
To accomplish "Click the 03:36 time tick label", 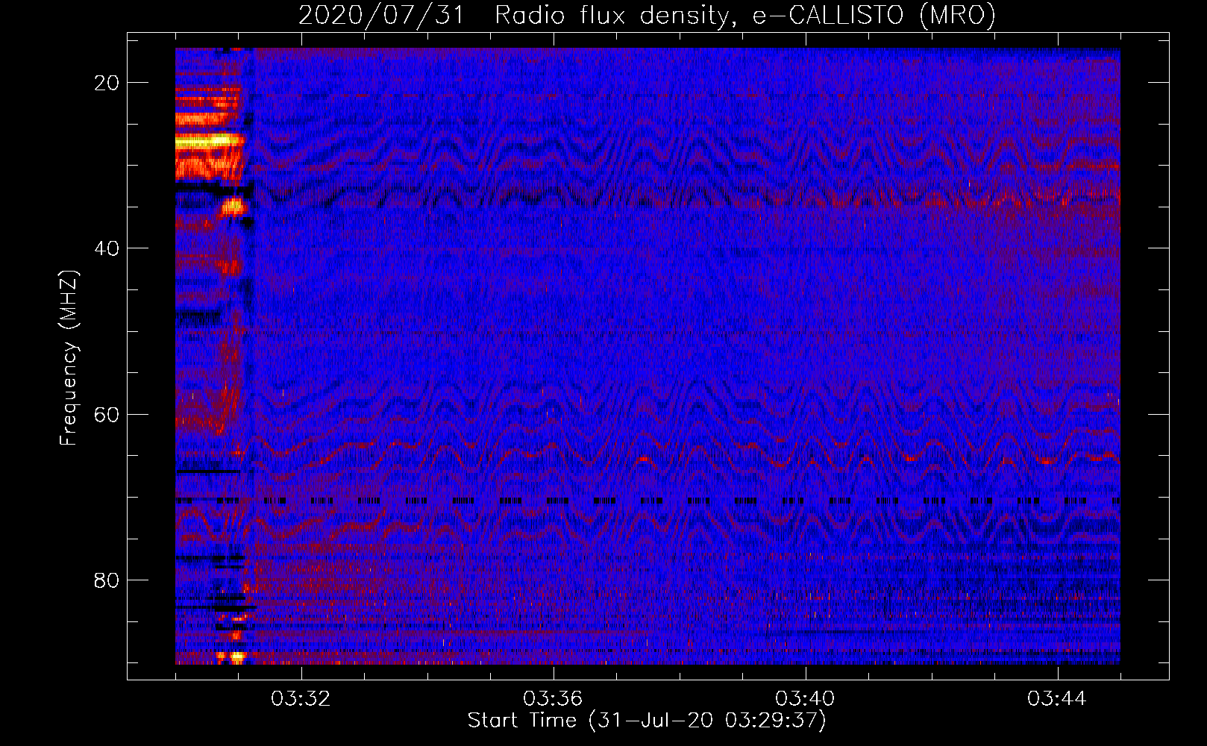I will pos(553,699).
